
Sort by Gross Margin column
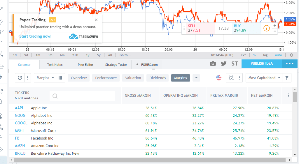(138, 96)
